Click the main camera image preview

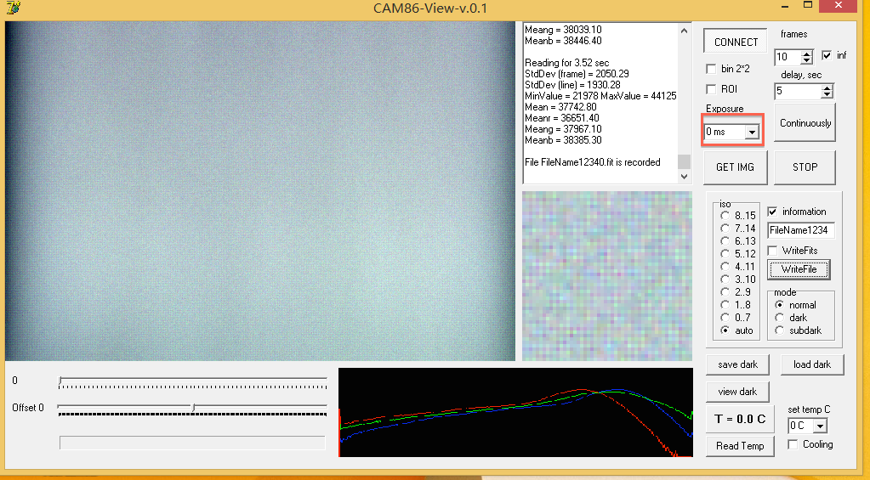click(260, 191)
